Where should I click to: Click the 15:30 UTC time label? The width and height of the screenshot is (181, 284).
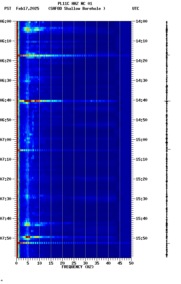[x=142, y=199]
